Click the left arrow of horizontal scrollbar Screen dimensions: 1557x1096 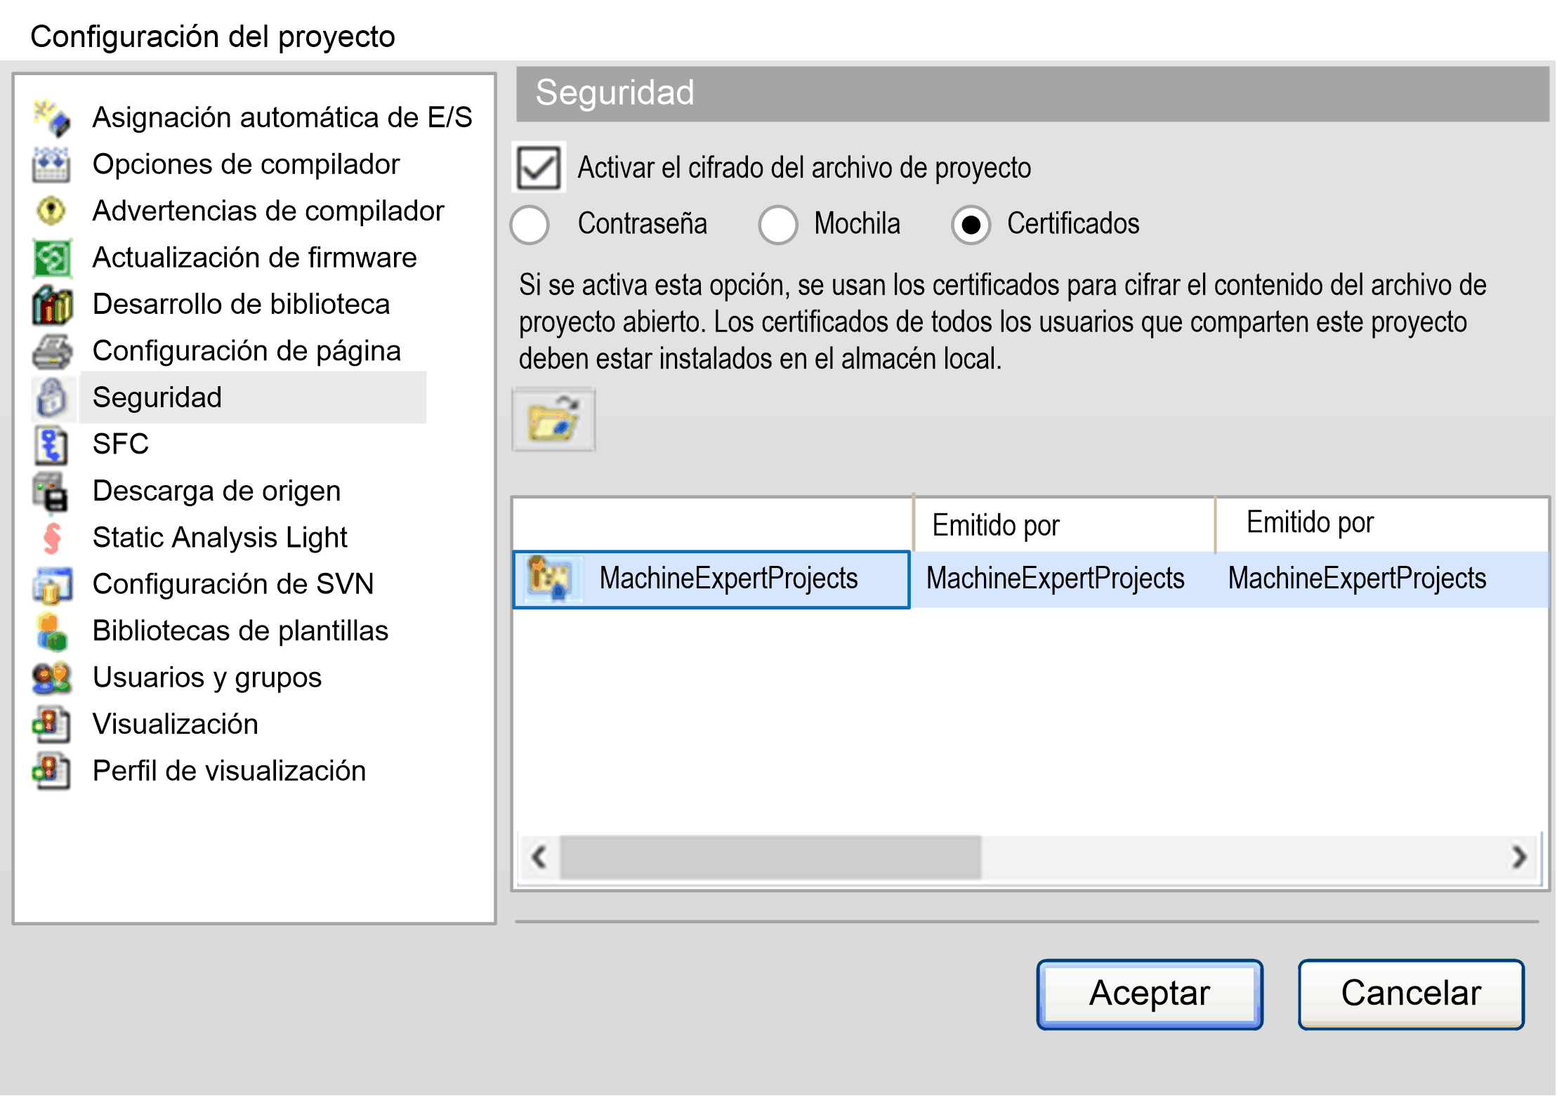pyautogui.click(x=539, y=857)
